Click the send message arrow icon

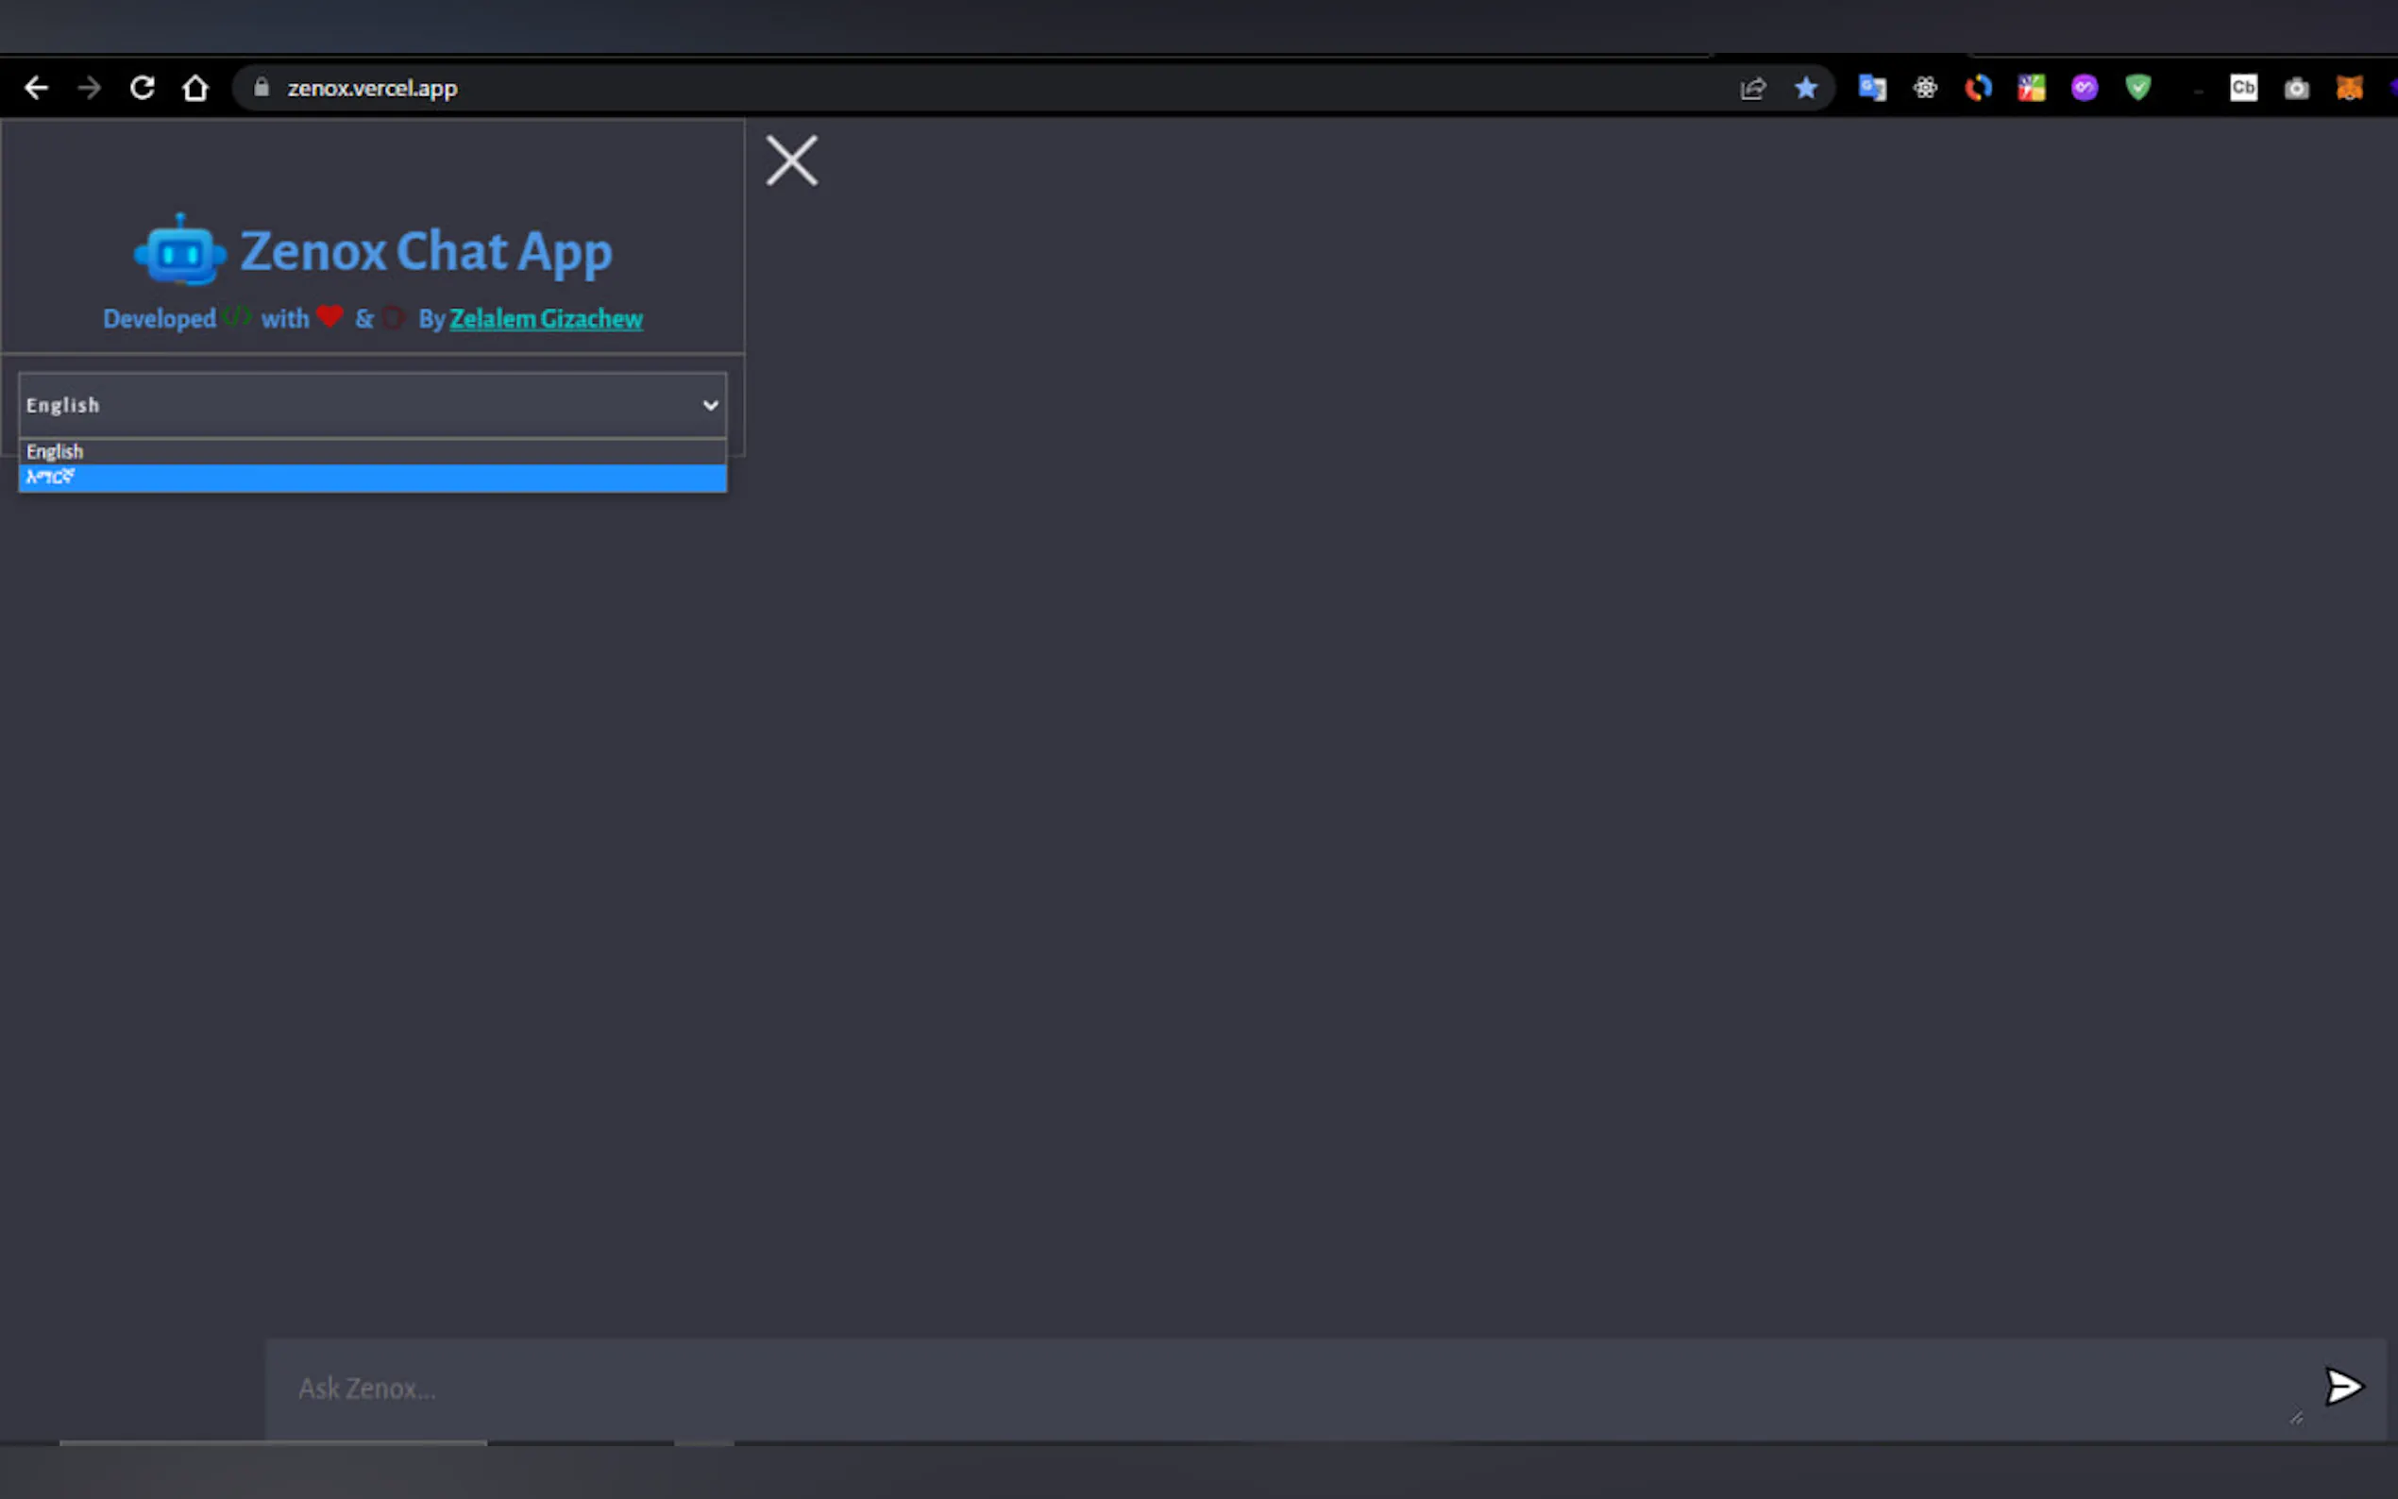tap(2343, 1386)
